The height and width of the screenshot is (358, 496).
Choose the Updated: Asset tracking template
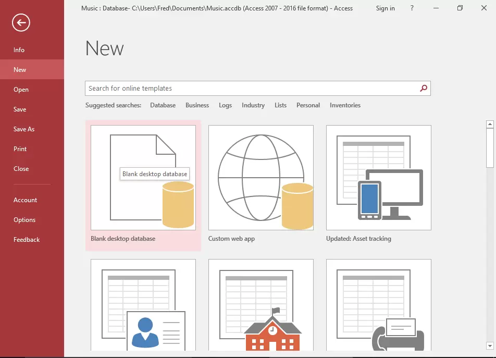click(378, 178)
